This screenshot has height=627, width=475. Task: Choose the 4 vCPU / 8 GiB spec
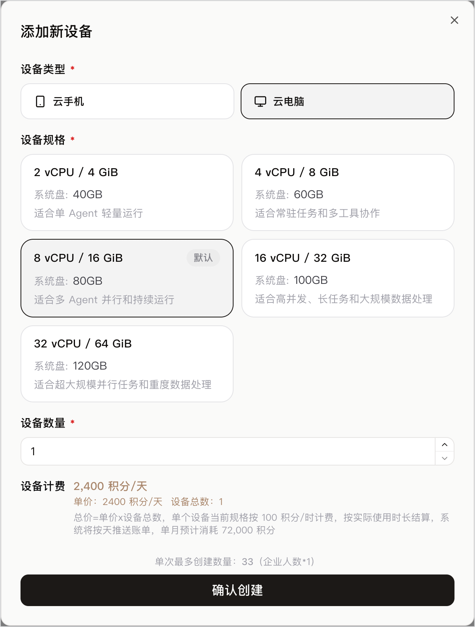(x=348, y=192)
